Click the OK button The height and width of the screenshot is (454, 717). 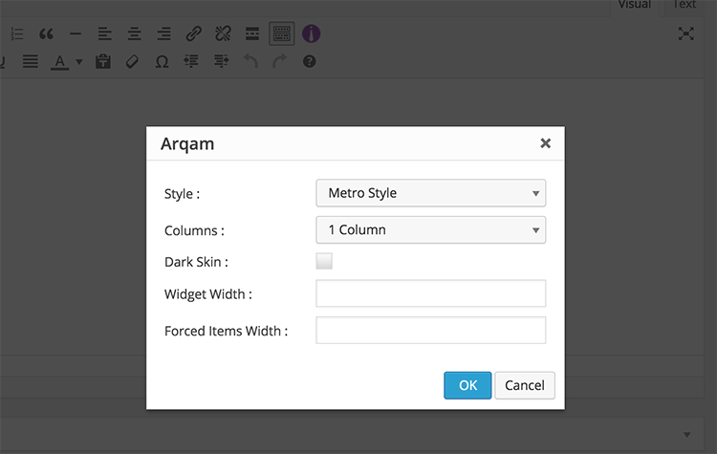coord(467,385)
